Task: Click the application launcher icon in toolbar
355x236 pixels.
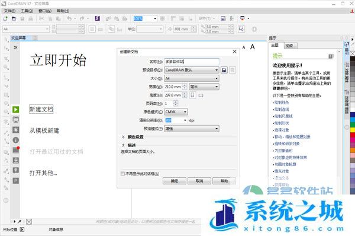Action: click(242, 18)
